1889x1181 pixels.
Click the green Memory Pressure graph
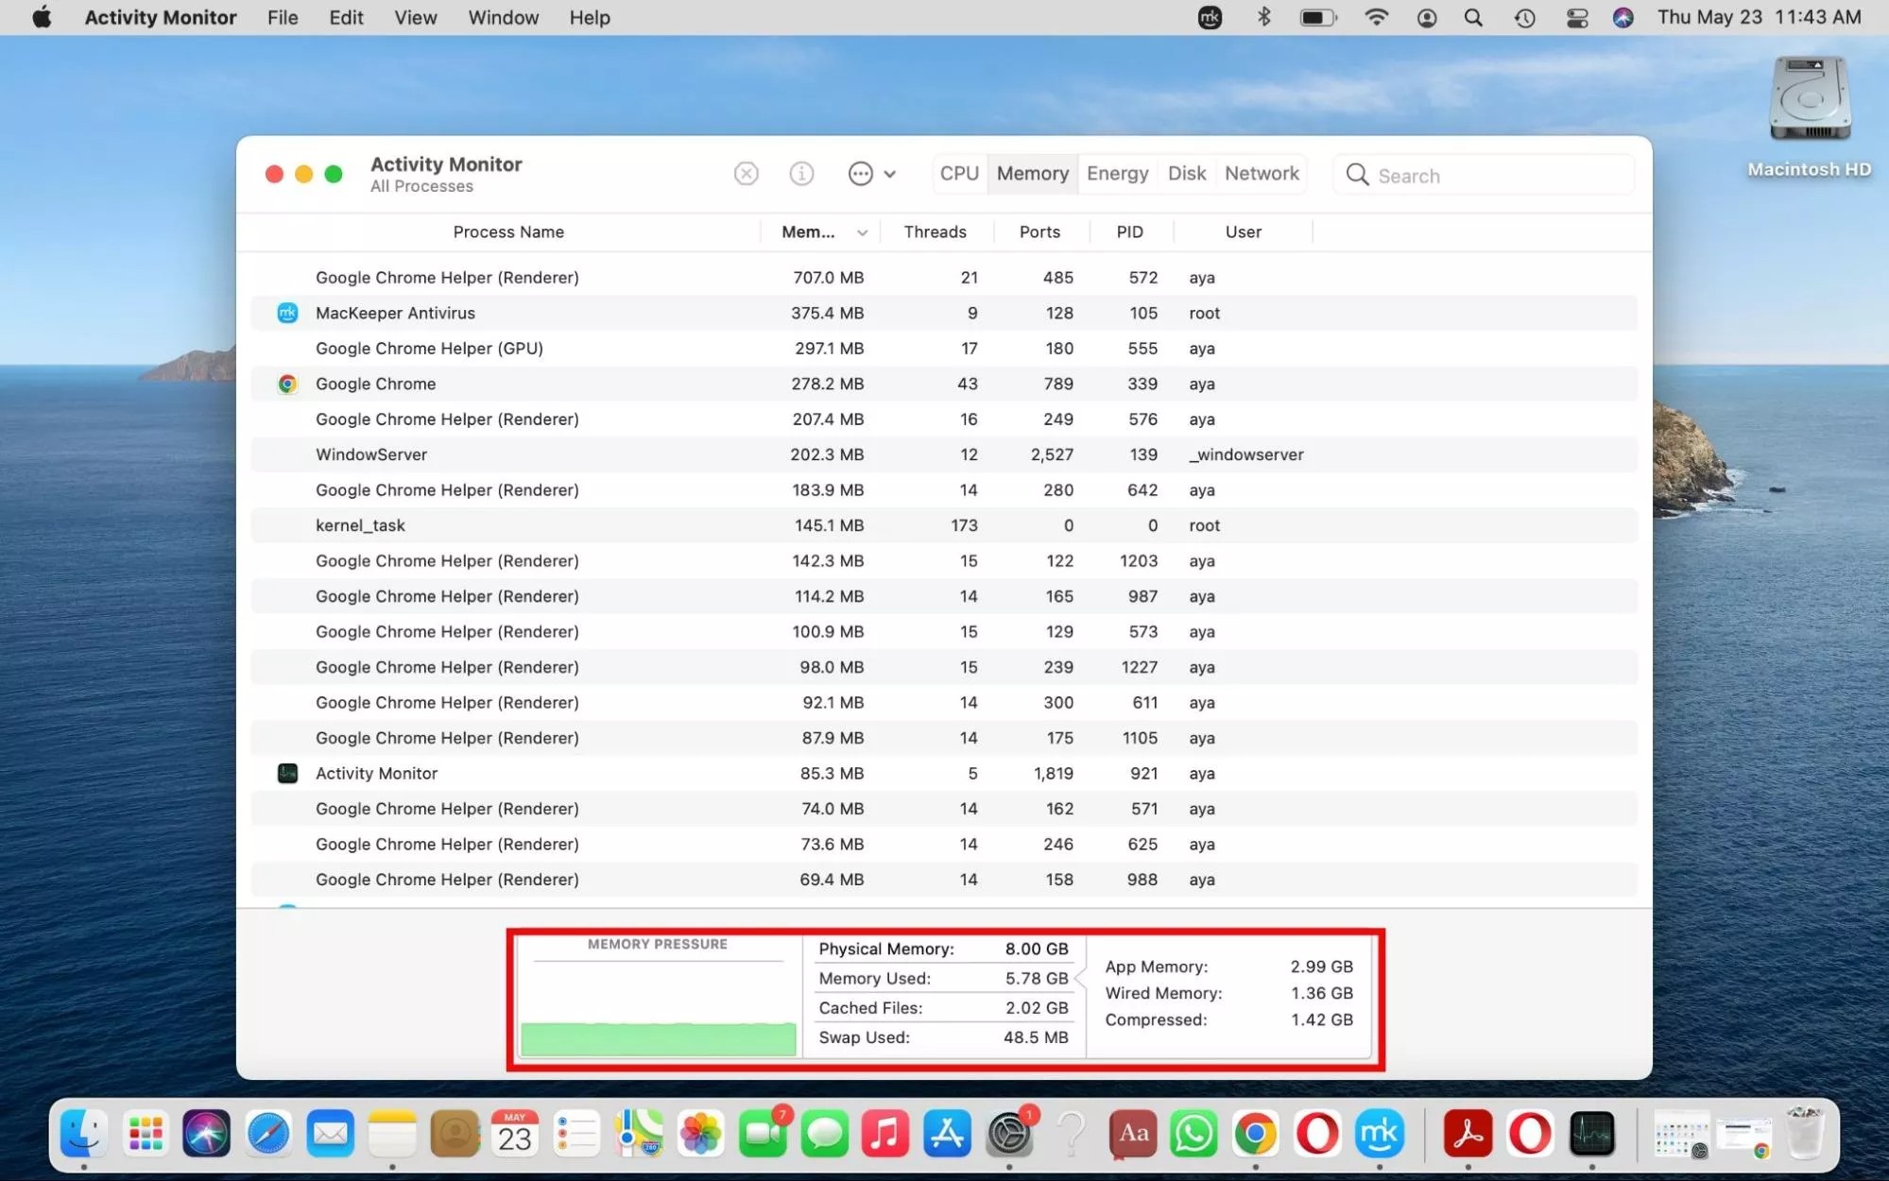(658, 1037)
